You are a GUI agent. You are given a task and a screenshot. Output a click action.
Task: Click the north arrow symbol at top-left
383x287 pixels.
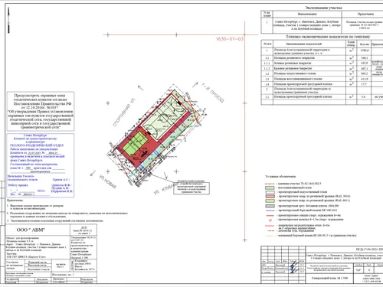pyautogui.click(x=8, y=20)
